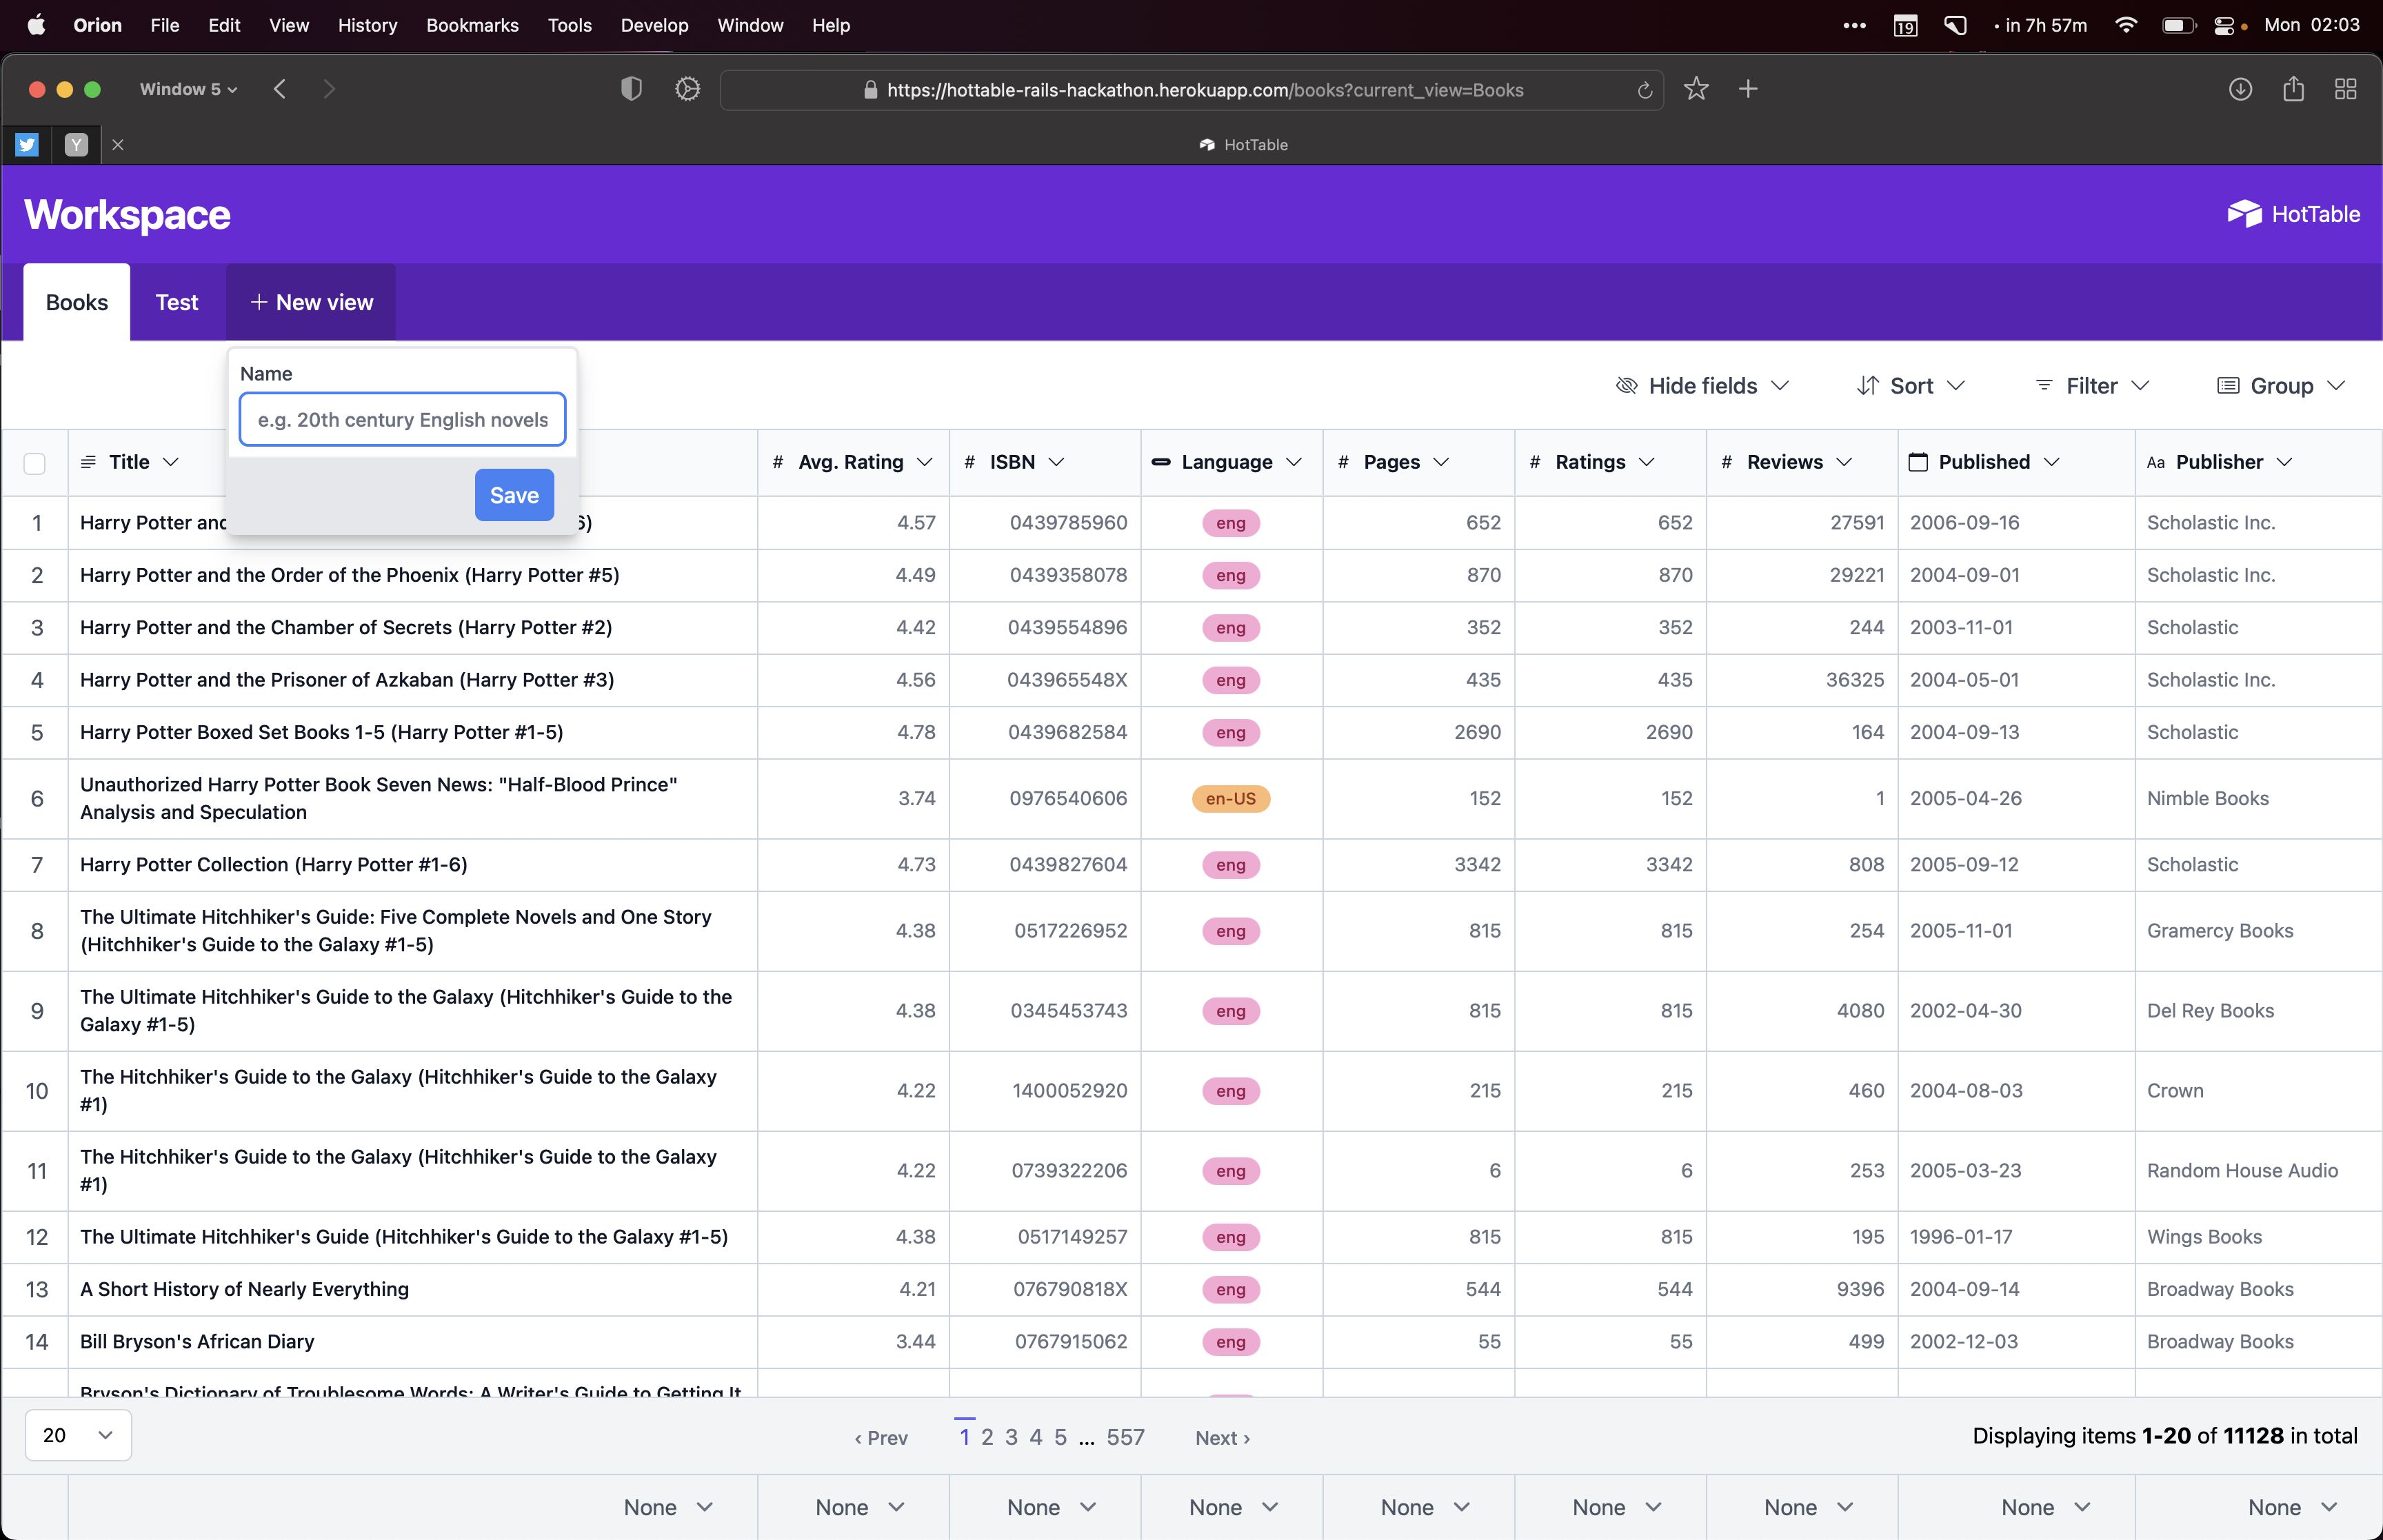Expand the Language column header menu
Screen dimensions: 2383x1540
pos(1294,462)
